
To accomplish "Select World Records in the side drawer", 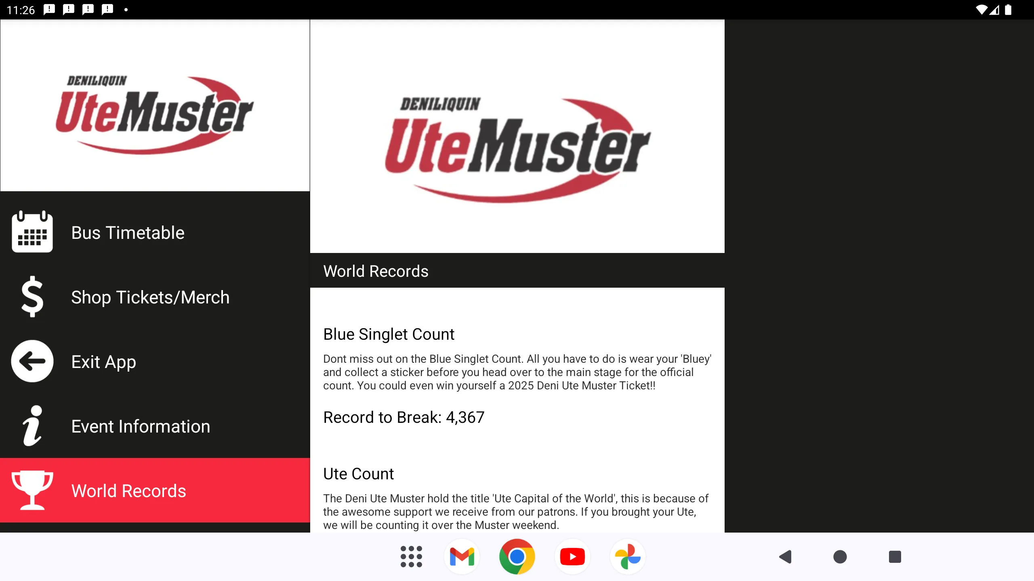I will (155, 490).
